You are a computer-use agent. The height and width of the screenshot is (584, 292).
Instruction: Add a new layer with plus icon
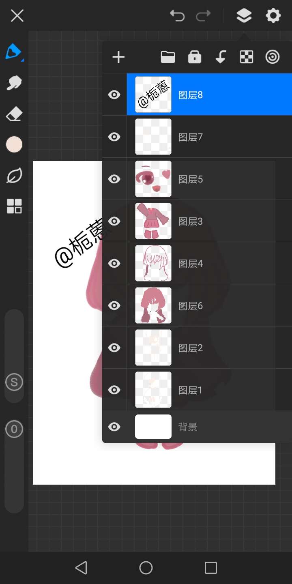[x=118, y=57]
